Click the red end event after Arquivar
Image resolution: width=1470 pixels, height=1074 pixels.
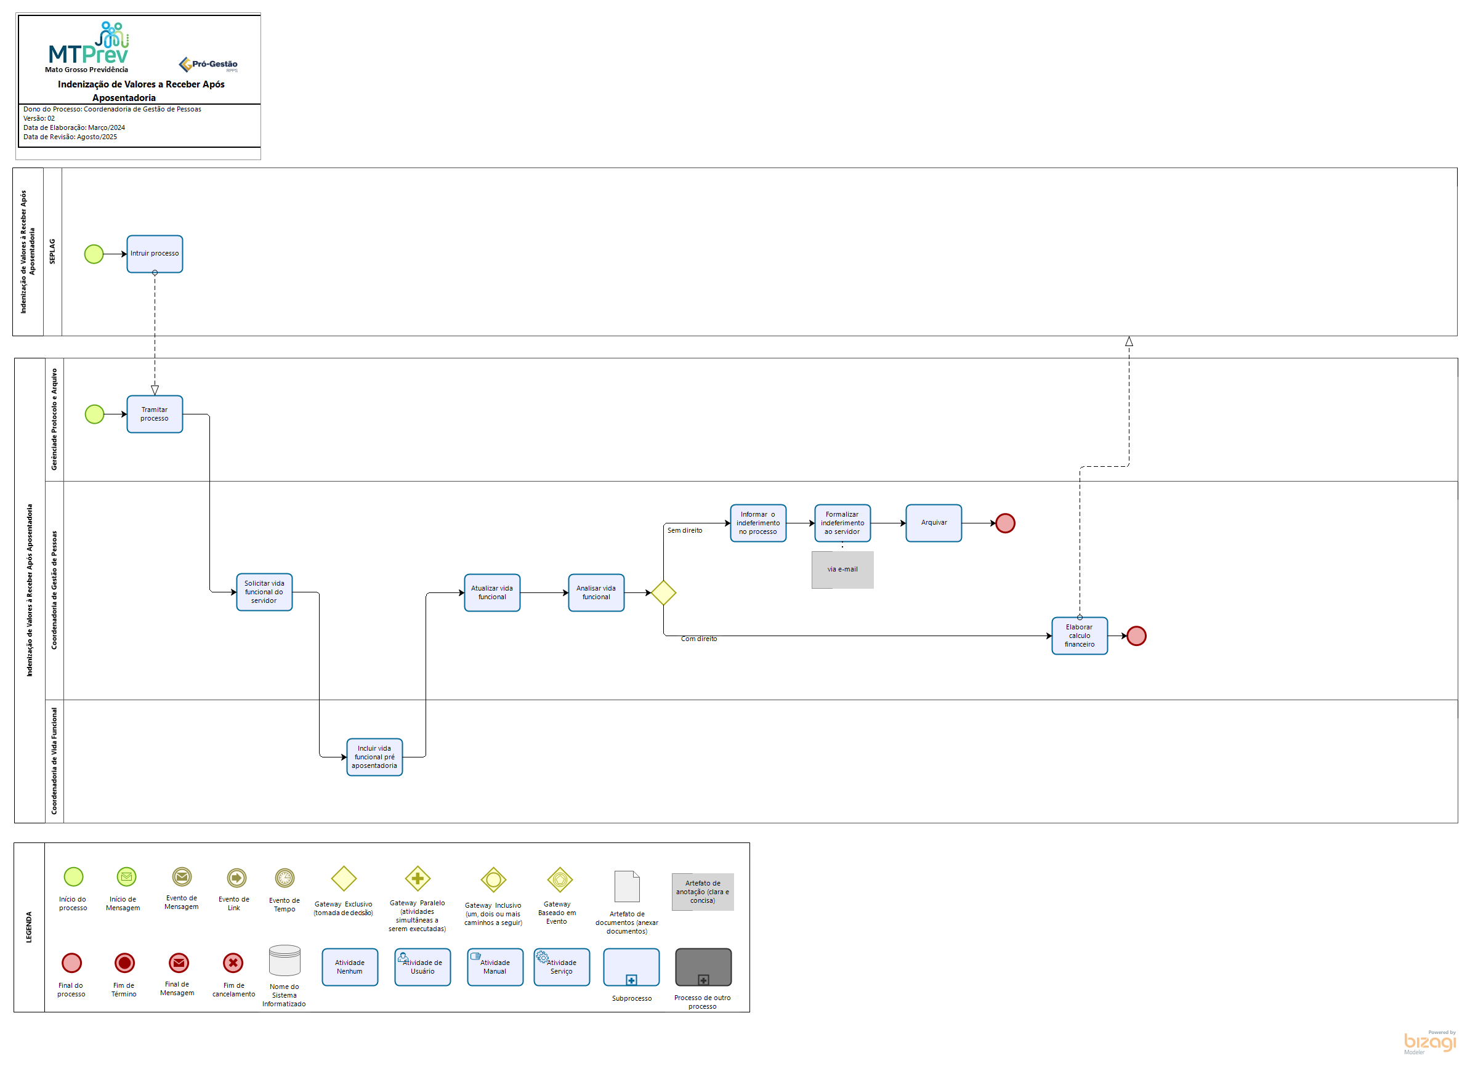coord(1005,523)
